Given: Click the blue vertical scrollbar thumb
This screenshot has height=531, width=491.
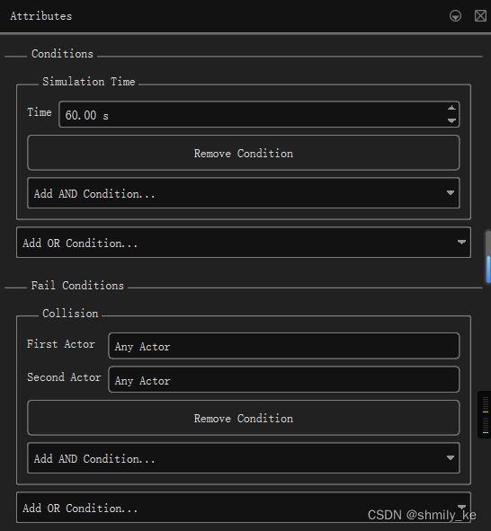Looking at the screenshot, I should tap(488, 270).
